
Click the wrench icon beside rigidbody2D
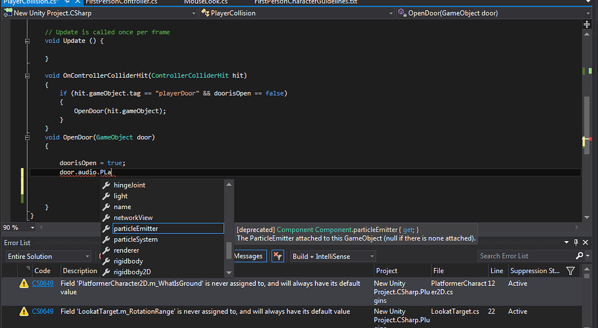pos(106,272)
